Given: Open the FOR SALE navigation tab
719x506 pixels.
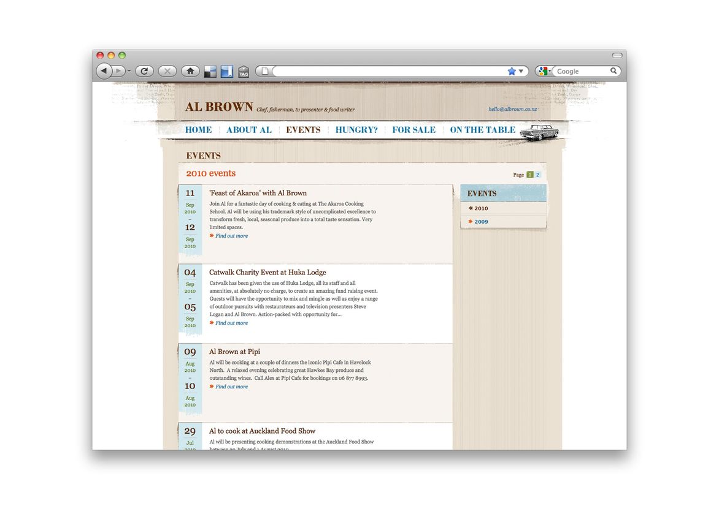Looking at the screenshot, I should tap(413, 130).
